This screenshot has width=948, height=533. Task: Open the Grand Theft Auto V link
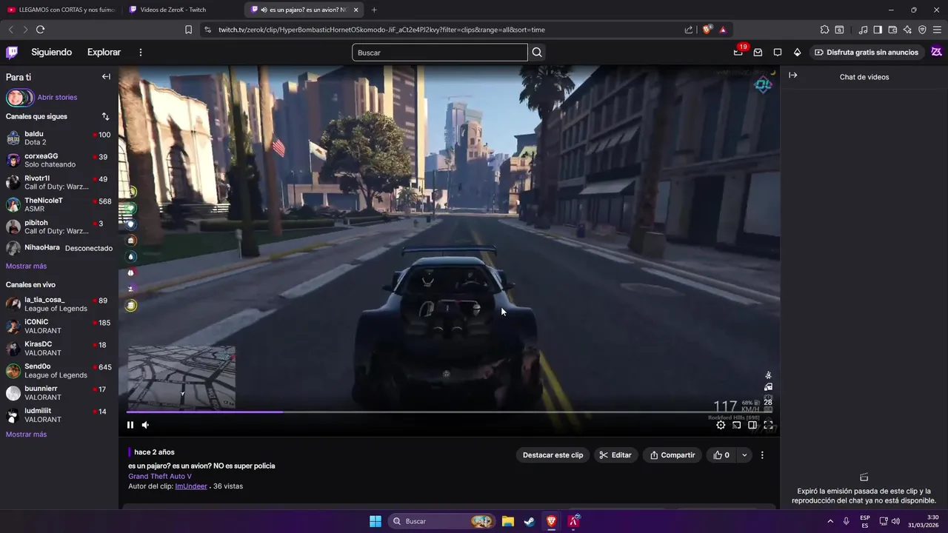coord(160,476)
